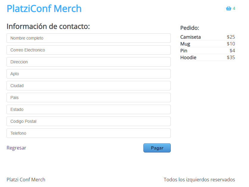Click the shopping cart icon
The width and height of the screenshot is (249, 187).
coord(228,8)
